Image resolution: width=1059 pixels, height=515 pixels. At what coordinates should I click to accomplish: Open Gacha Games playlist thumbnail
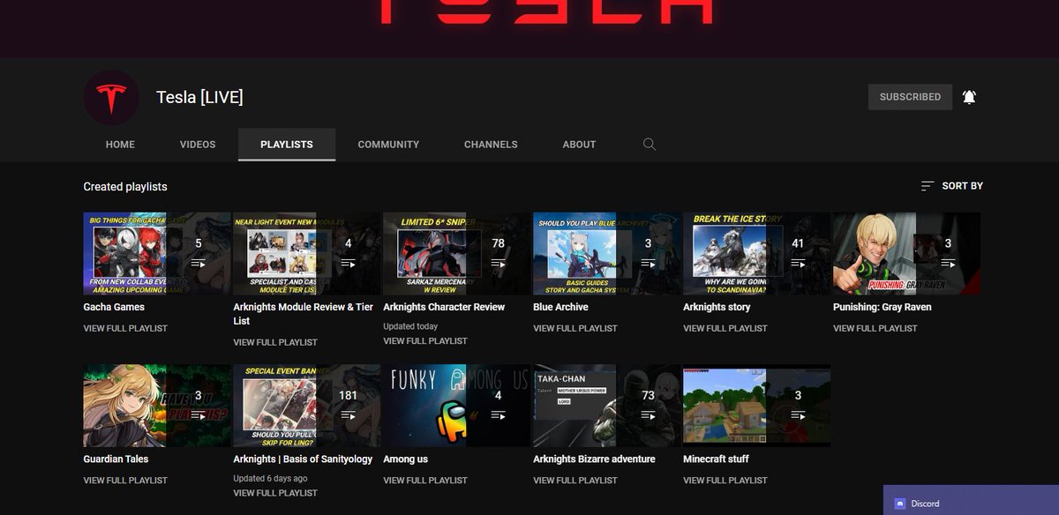(157, 253)
